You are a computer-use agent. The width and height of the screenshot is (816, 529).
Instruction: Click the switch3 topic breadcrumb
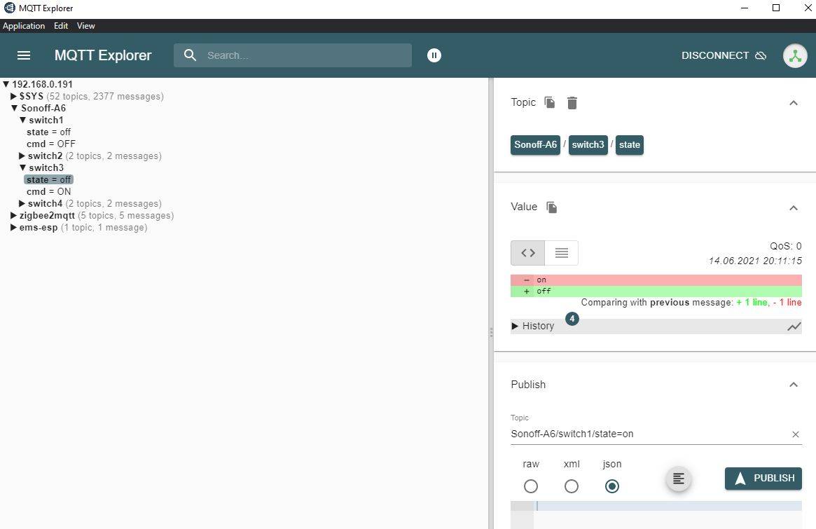click(588, 145)
